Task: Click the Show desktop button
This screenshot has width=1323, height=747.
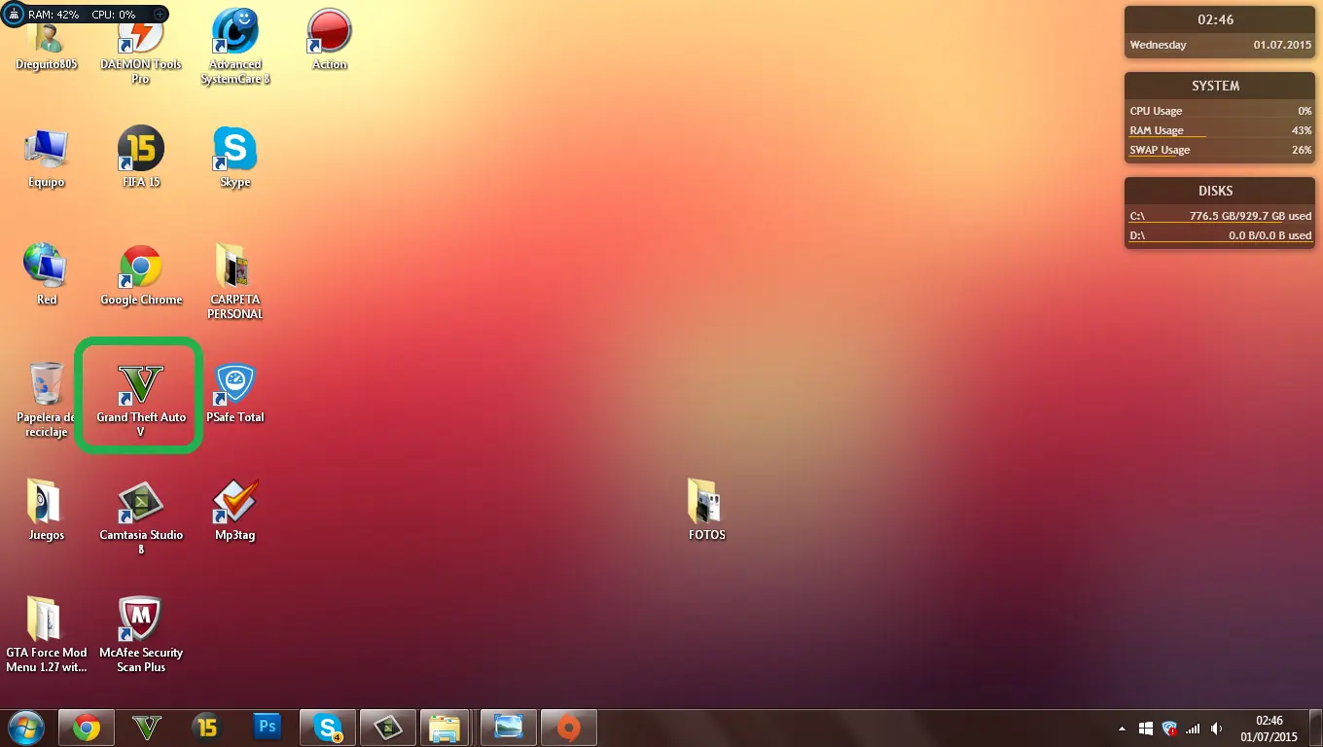Action: pyautogui.click(x=1315, y=728)
